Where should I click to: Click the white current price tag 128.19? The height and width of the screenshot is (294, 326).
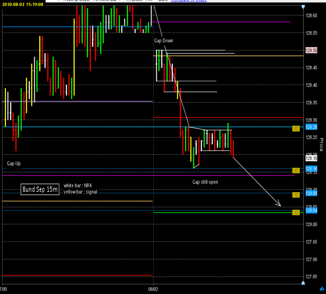311,158
